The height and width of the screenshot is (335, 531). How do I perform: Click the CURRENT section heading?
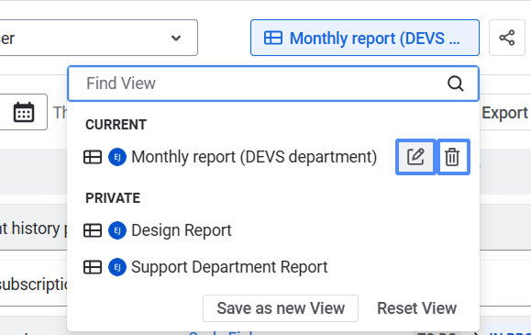tap(116, 125)
